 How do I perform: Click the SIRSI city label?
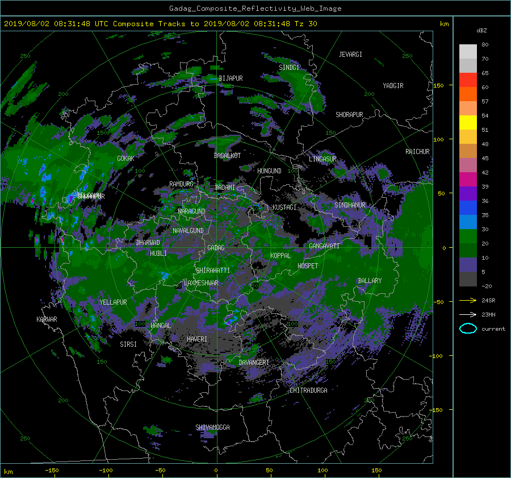128,344
